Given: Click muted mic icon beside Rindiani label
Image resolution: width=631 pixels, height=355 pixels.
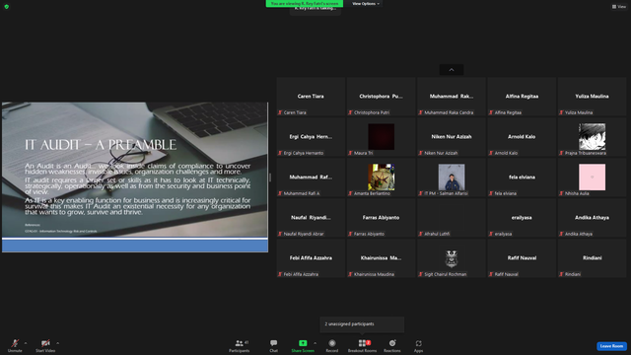Looking at the screenshot, I should coord(561,274).
